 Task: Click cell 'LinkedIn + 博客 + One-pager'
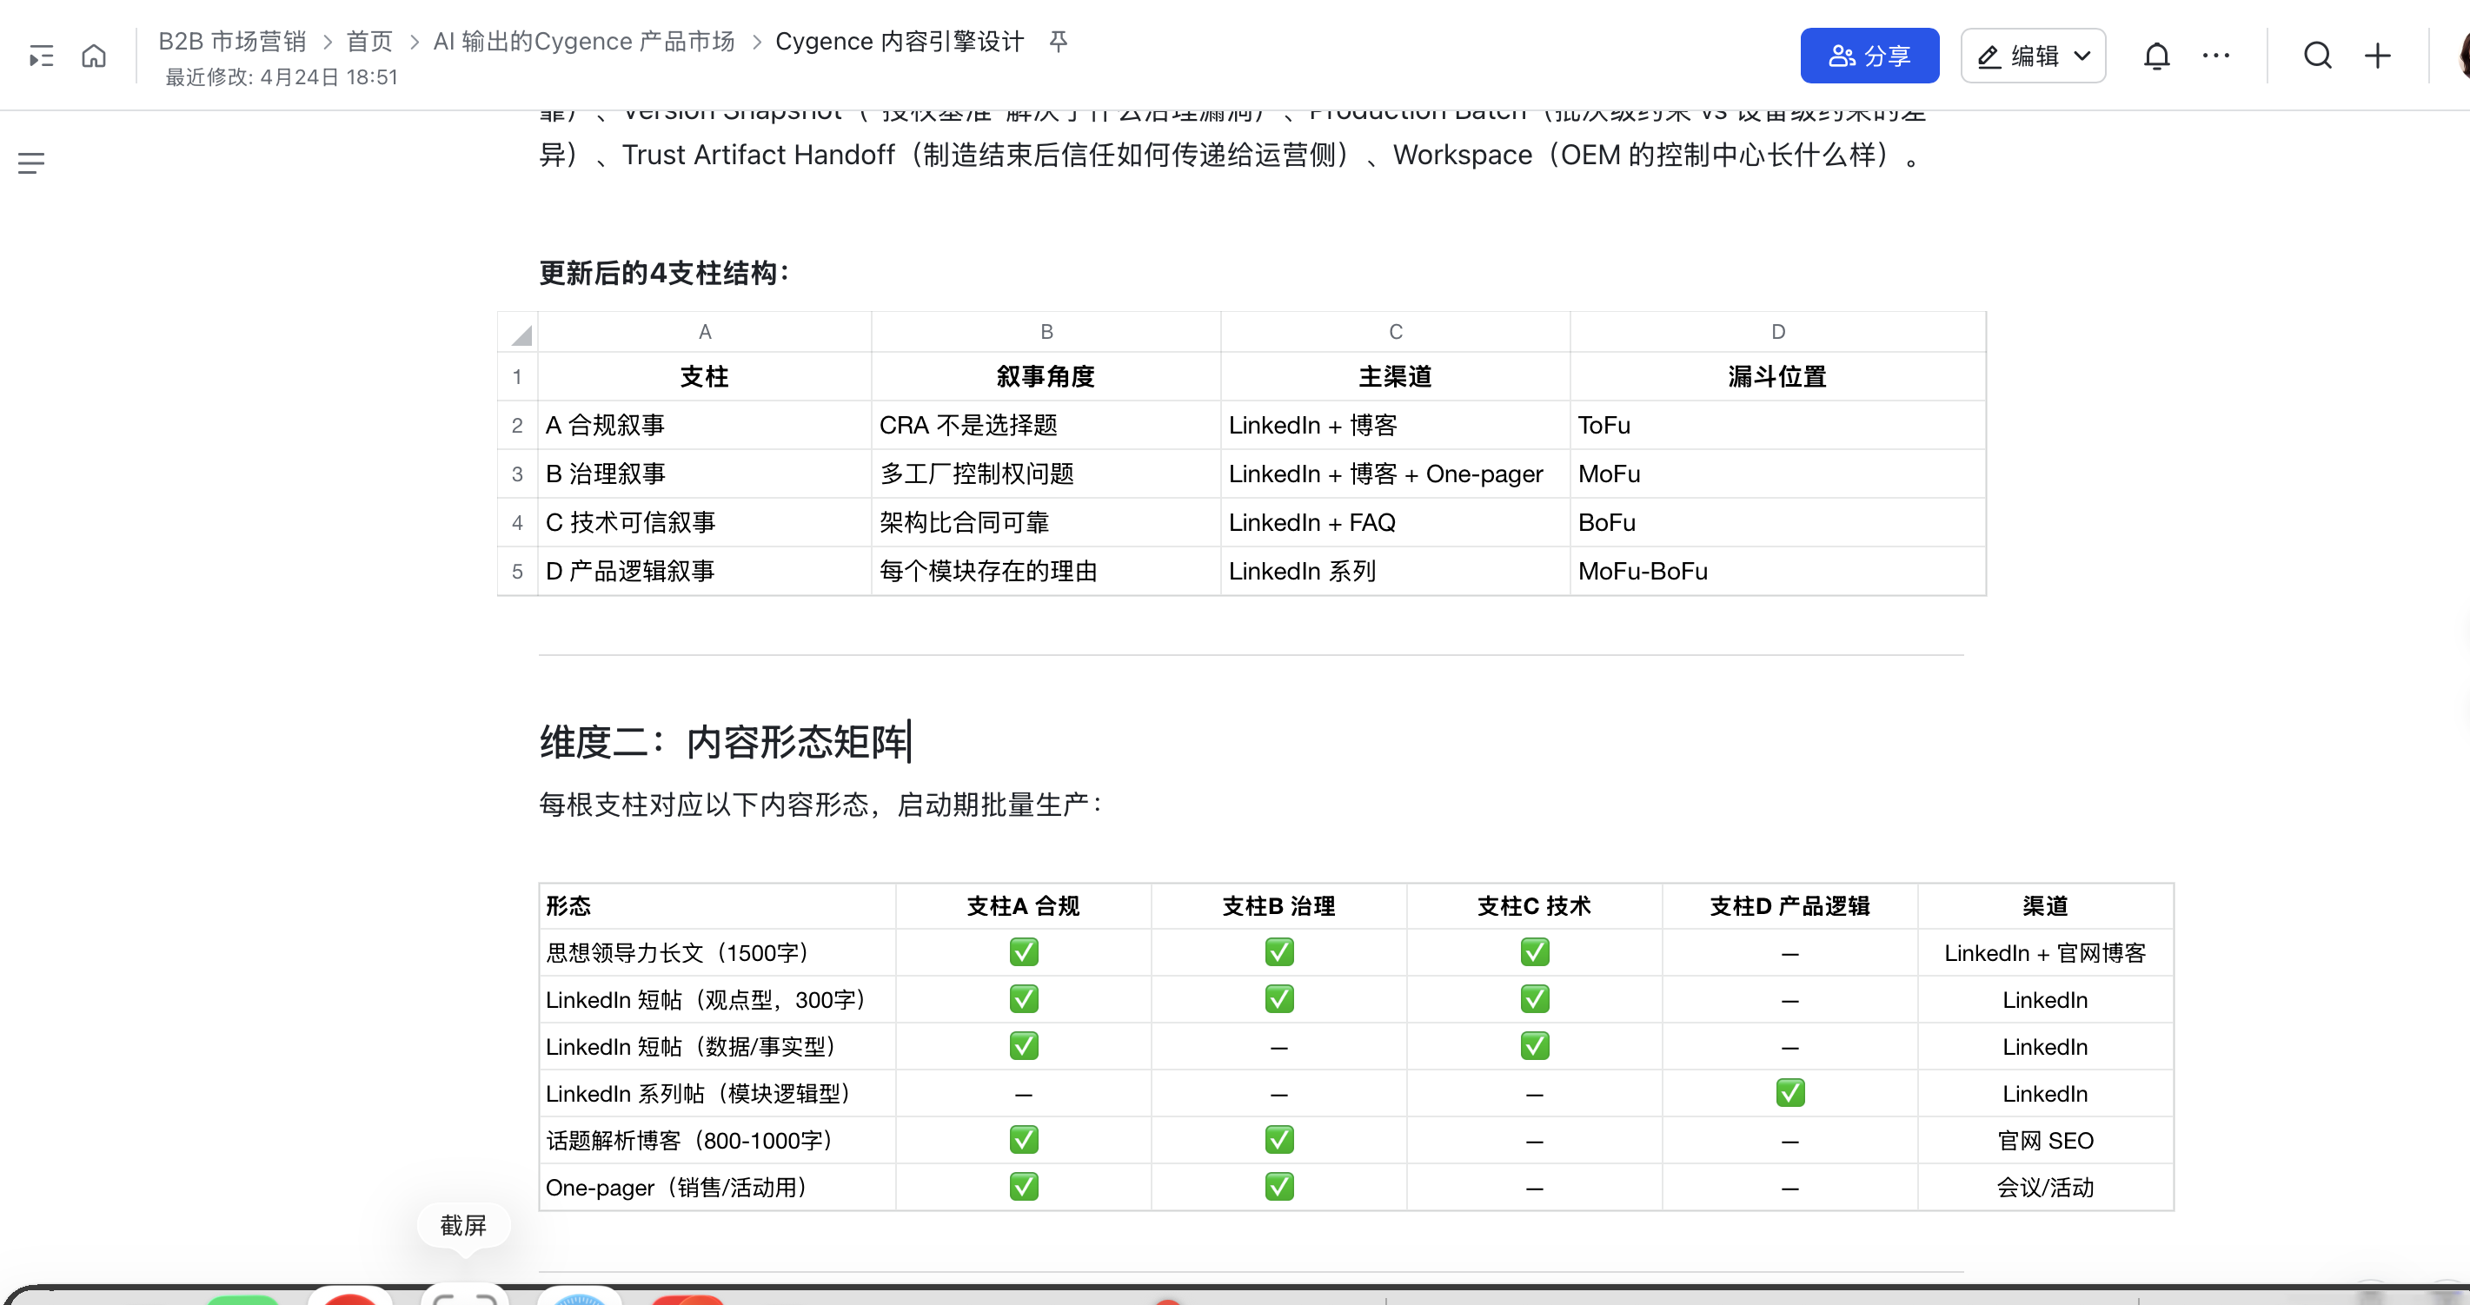(1395, 474)
